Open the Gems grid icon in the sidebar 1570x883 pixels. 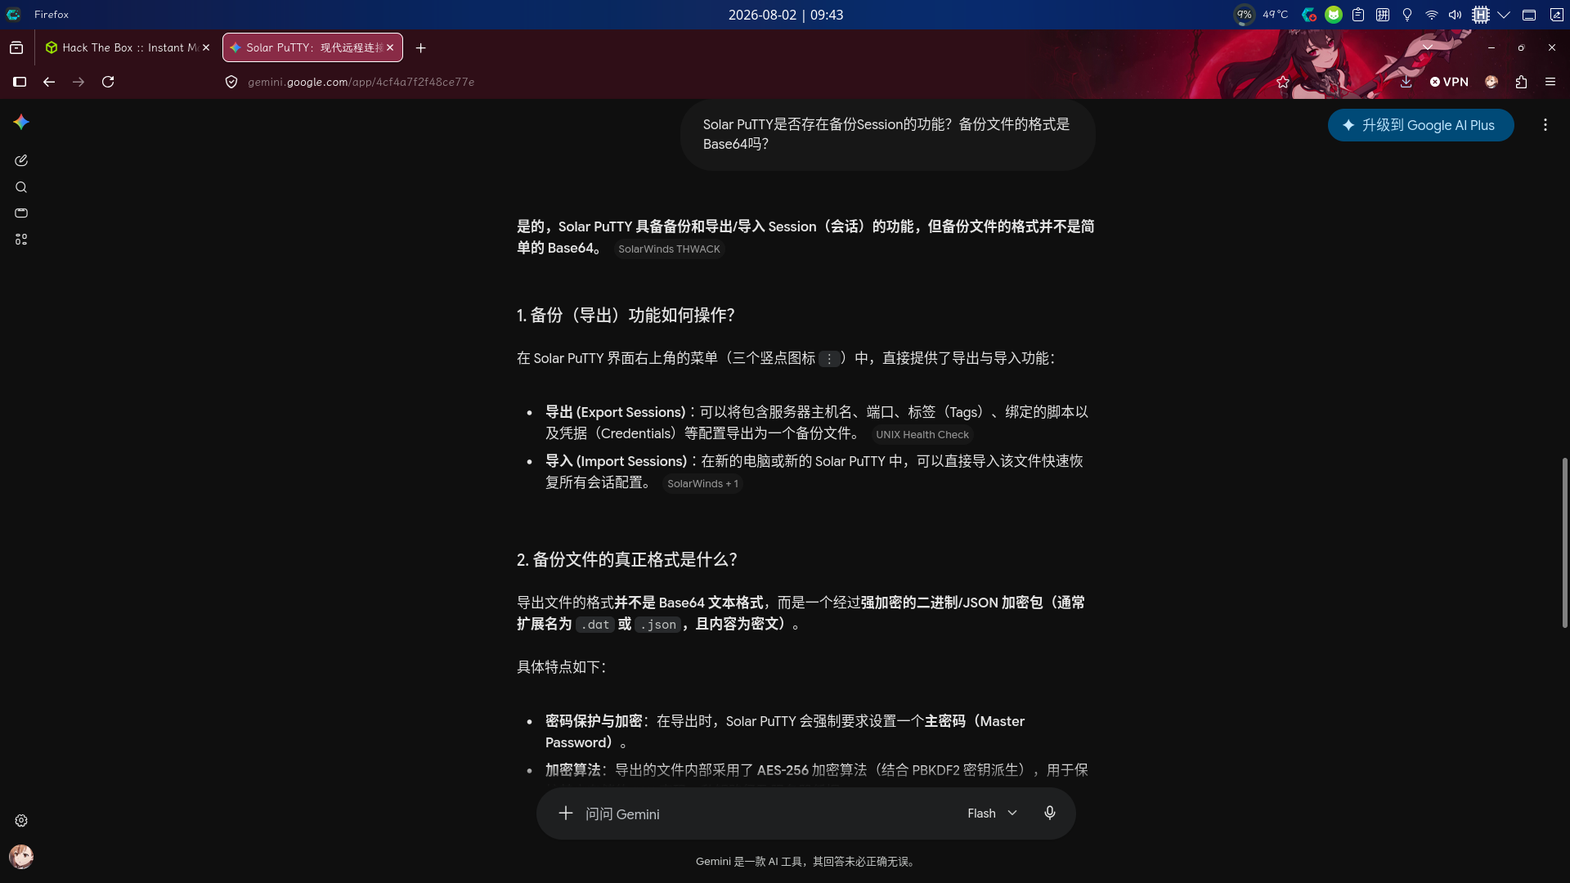click(x=21, y=240)
